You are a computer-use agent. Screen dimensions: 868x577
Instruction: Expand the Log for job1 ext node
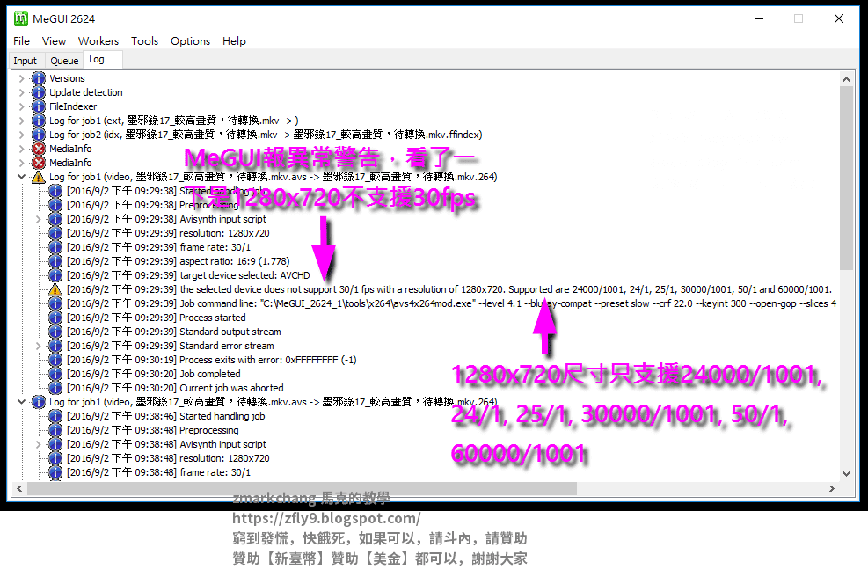pos(22,121)
